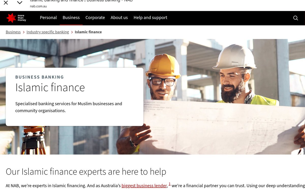Open the site search magnifier icon

click(296, 18)
